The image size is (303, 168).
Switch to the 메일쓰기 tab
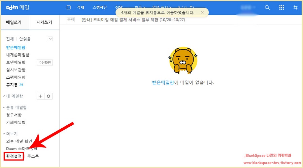(x=14, y=23)
